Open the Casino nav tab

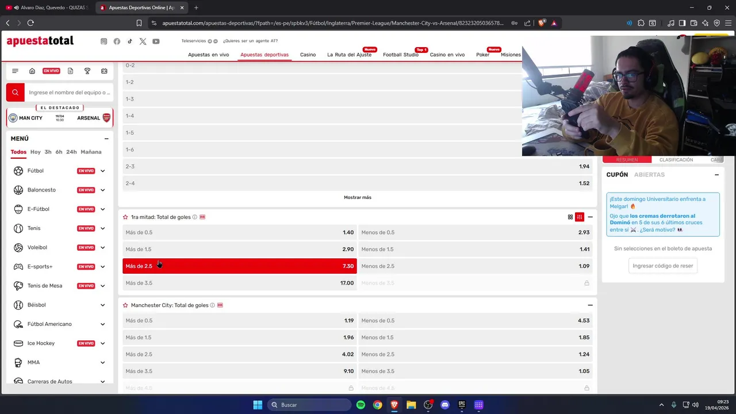[x=308, y=55]
